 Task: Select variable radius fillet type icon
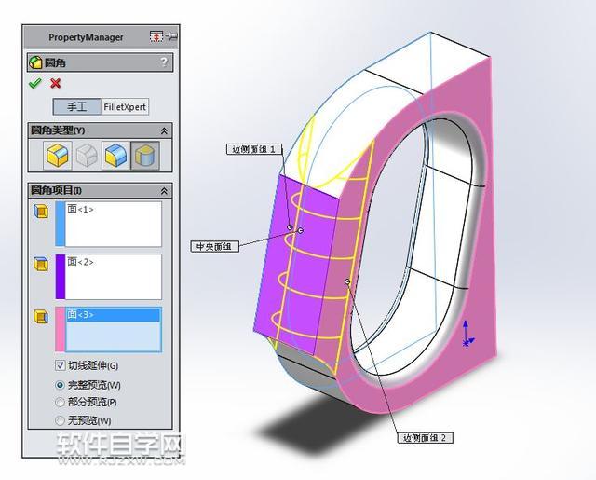[x=87, y=155]
